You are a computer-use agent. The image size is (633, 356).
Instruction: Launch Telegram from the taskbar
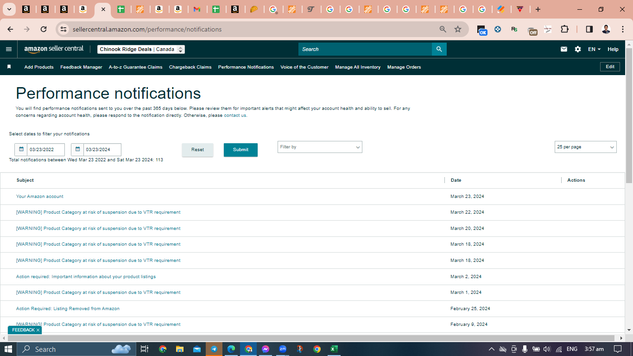214,349
